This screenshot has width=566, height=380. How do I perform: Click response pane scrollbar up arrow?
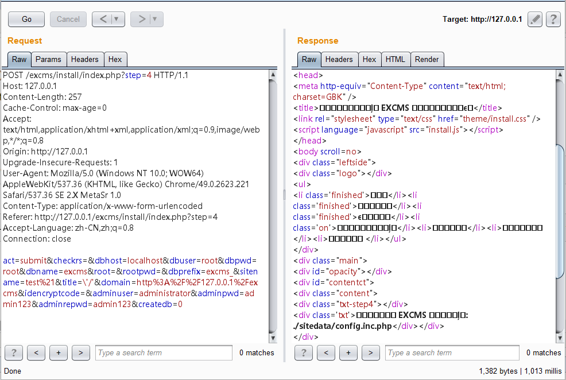(x=560, y=75)
